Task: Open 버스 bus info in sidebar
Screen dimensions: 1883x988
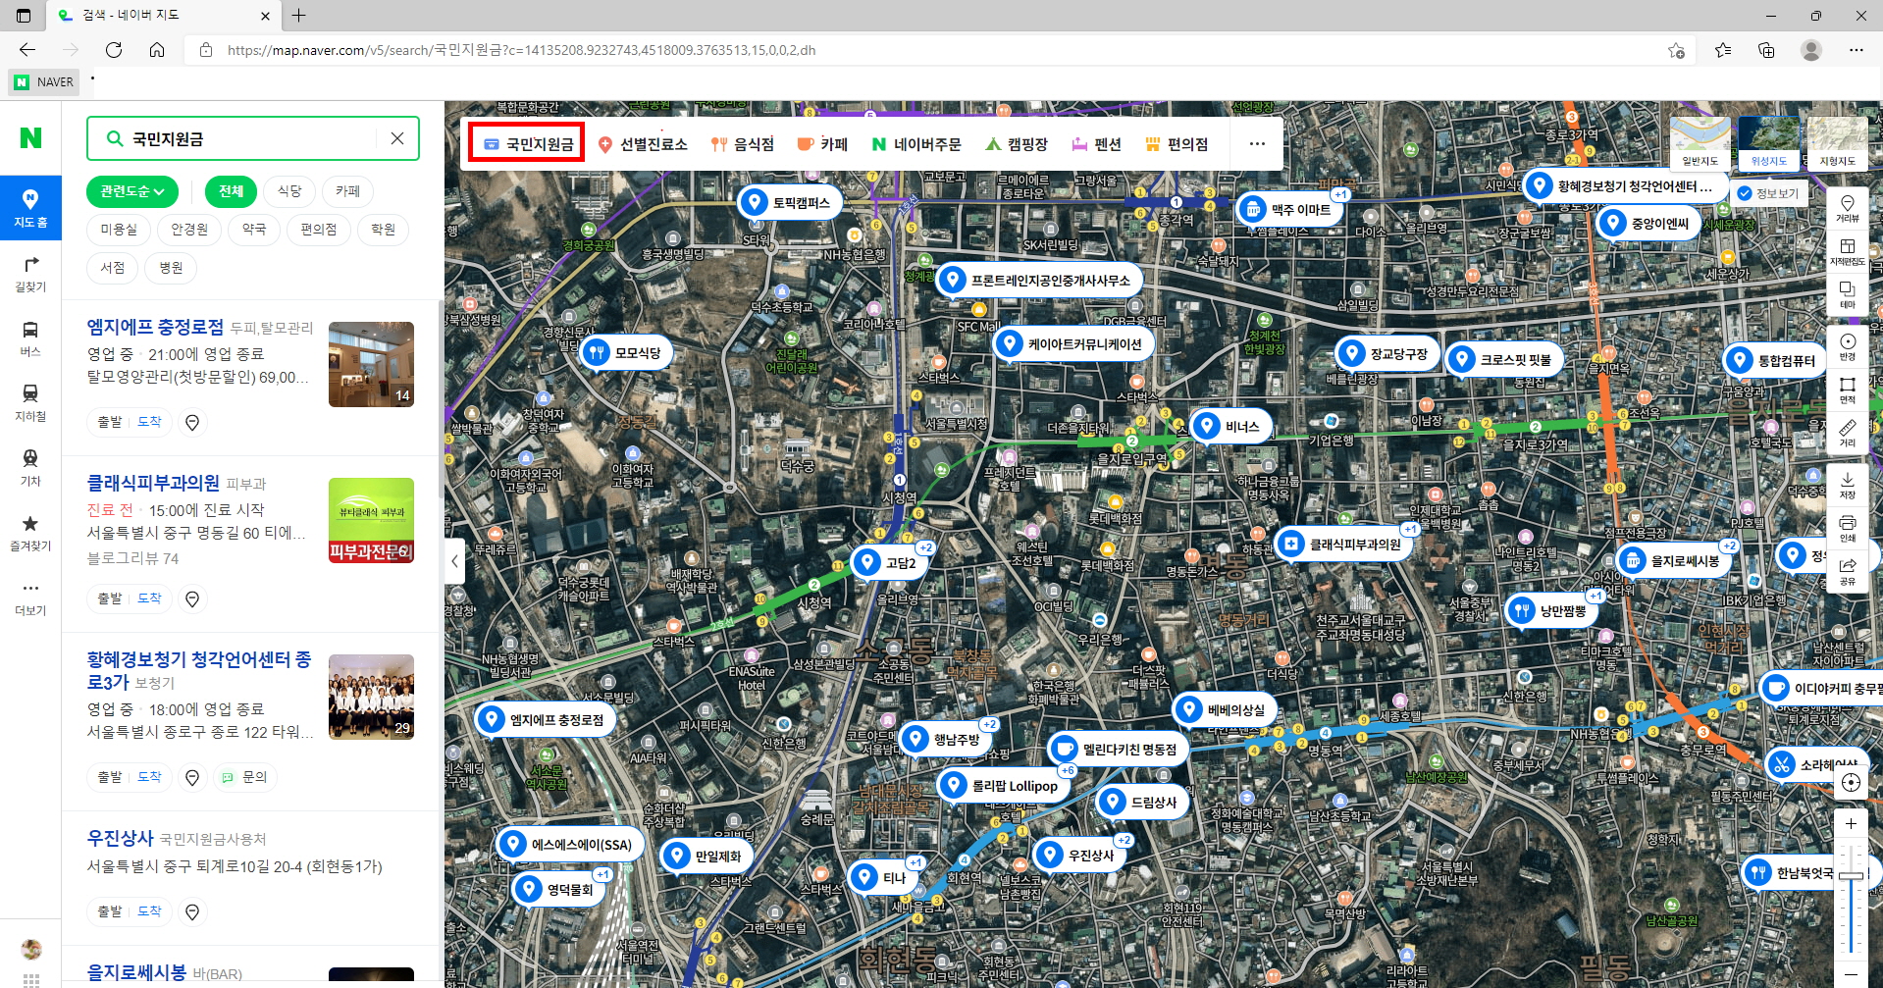Action: coord(30,338)
